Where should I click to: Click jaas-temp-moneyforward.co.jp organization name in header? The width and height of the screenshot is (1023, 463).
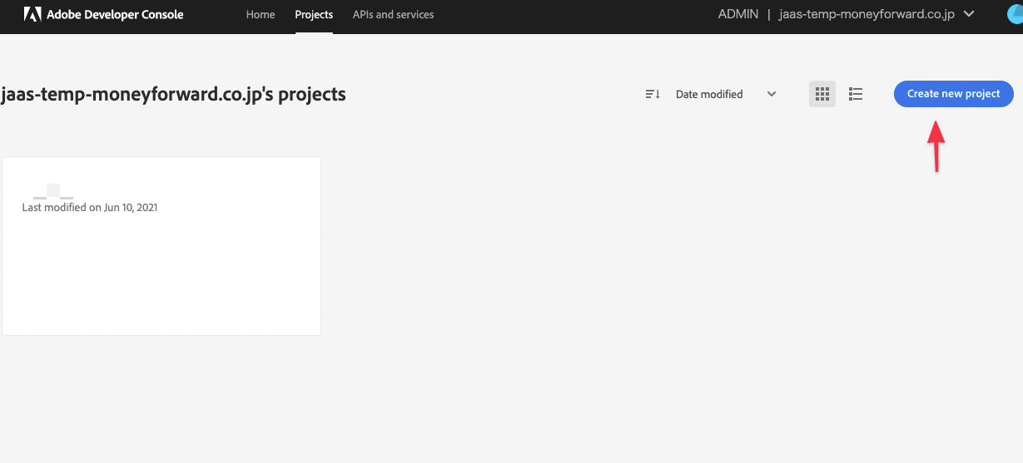coord(867,14)
